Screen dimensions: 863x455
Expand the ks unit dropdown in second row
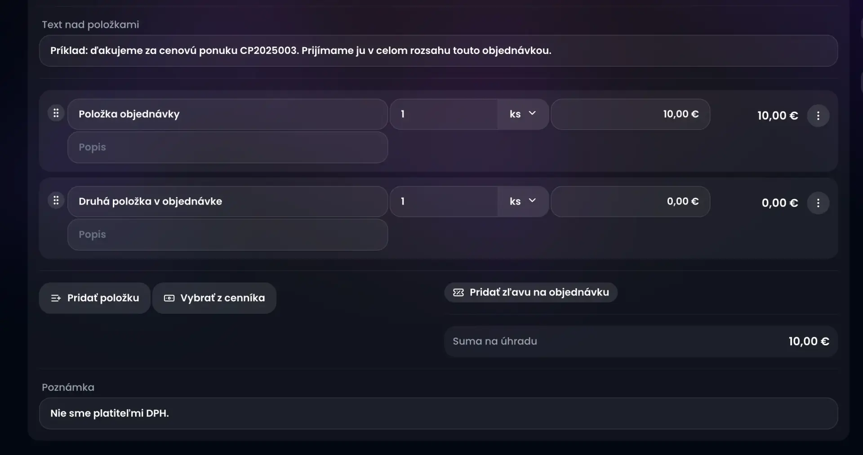tap(523, 201)
